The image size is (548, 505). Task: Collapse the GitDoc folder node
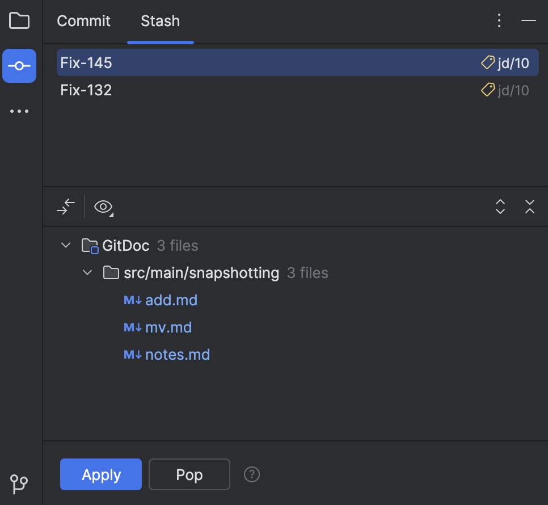[65, 245]
